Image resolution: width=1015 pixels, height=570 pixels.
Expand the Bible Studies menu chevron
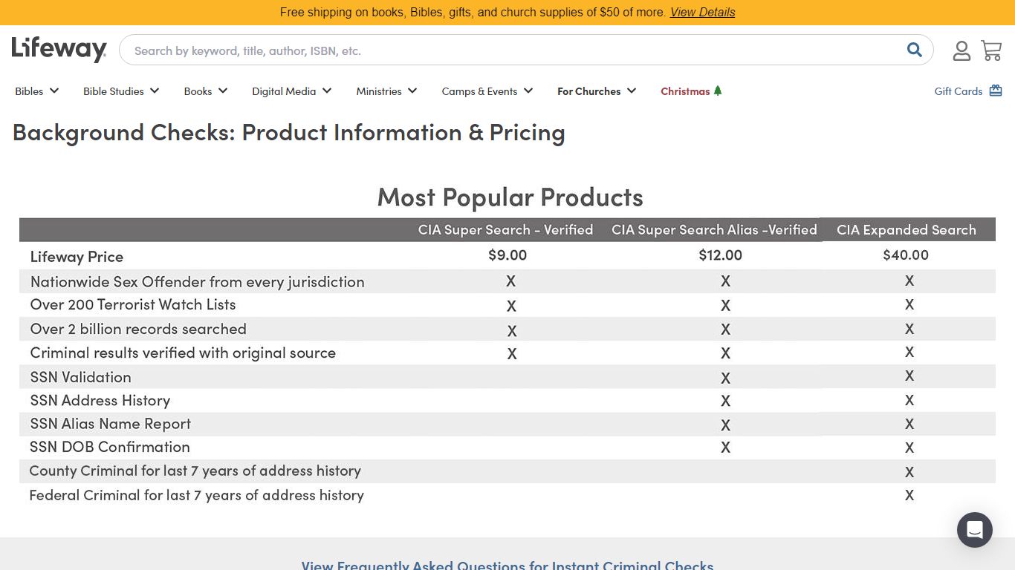click(155, 91)
